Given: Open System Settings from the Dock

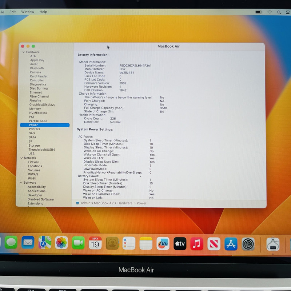Looking at the screenshot, I should click(248, 244).
